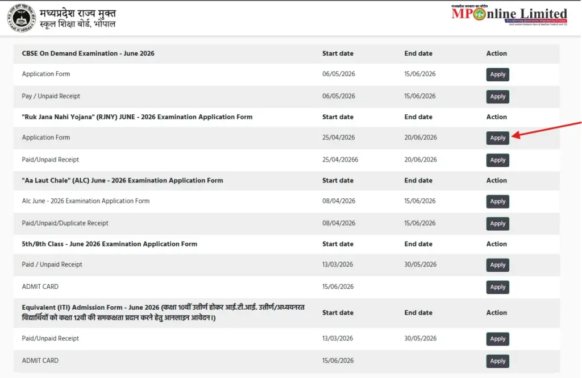The height and width of the screenshot is (378, 582).
Task: Click the "Action" header in the CBSE section
Action: coord(496,53)
